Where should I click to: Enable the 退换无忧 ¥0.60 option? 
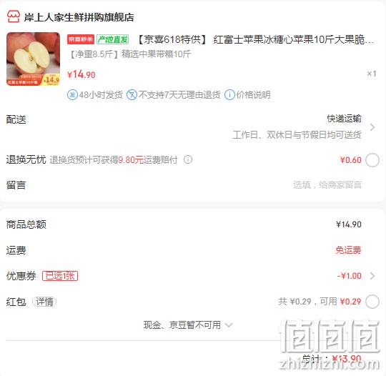[x=372, y=160]
